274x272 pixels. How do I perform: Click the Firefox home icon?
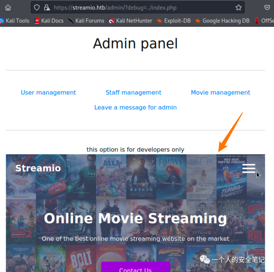click(8, 8)
